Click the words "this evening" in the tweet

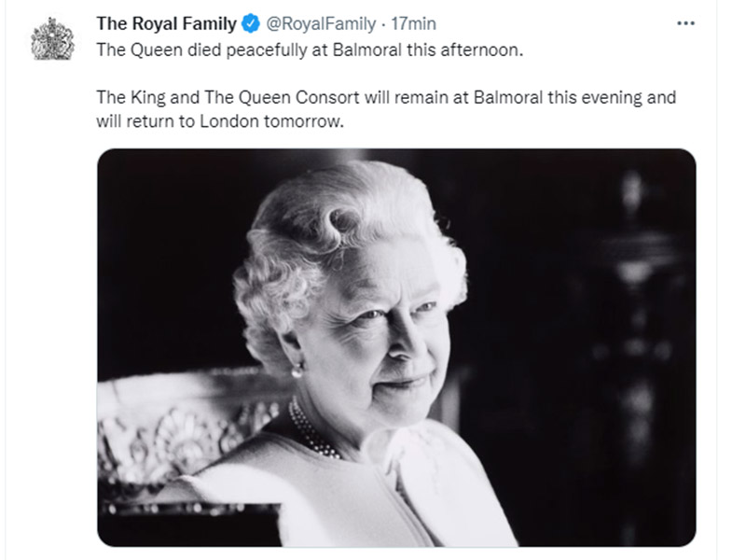point(629,97)
